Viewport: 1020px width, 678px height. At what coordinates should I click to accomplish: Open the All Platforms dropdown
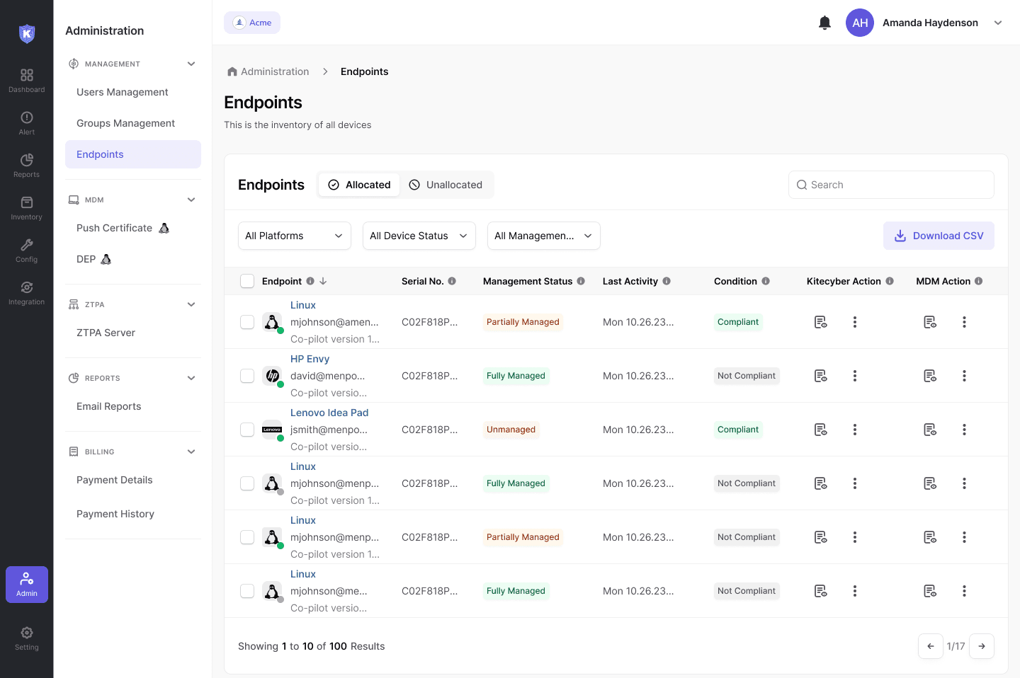pyautogui.click(x=295, y=236)
